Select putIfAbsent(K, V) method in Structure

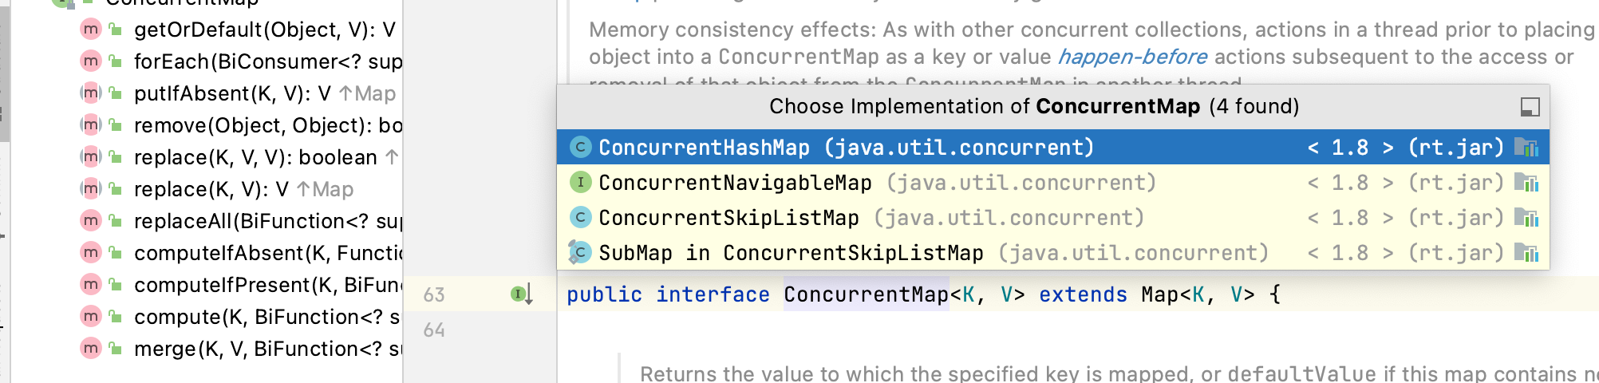(231, 93)
